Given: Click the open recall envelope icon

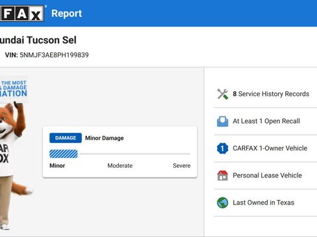Looking at the screenshot, I should 222,121.
